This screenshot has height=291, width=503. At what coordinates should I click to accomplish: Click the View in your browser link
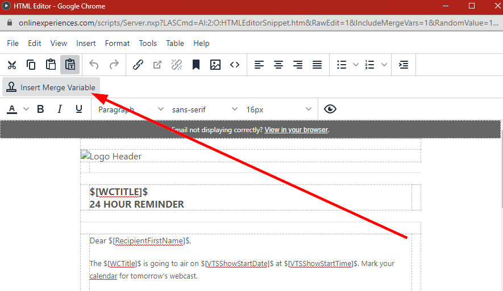[x=297, y=130]
